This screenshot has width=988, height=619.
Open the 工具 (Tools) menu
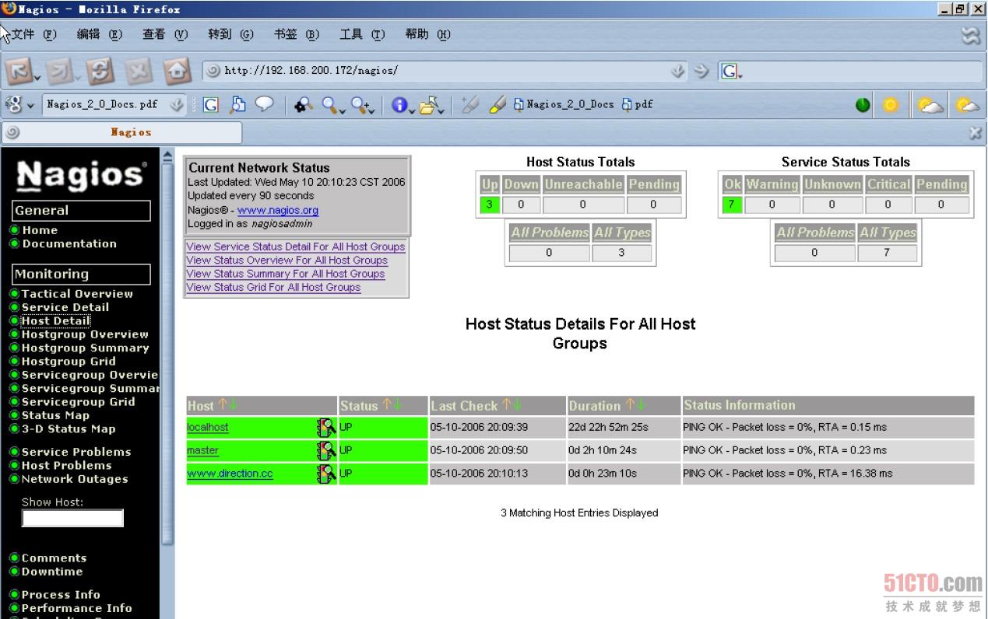[x=362, y=34]
